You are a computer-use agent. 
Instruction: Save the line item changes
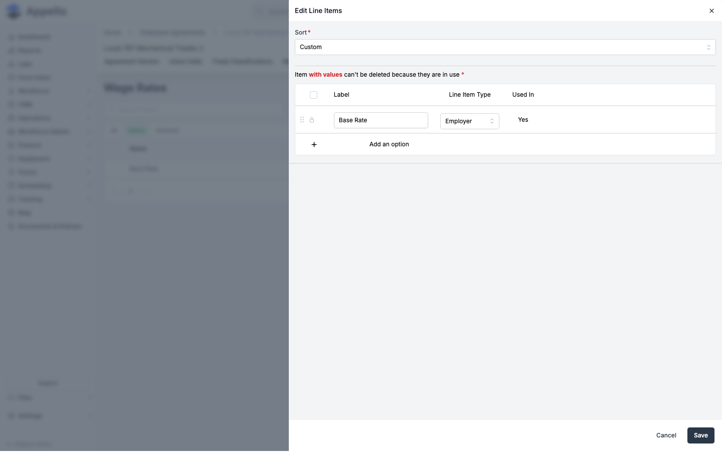pos(701,435)
